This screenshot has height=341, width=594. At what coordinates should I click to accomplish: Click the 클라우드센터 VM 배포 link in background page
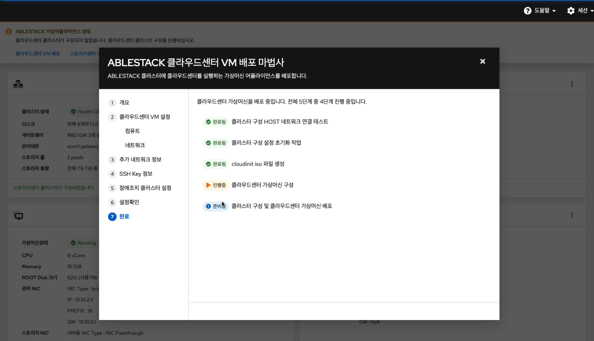pos(38,54)
